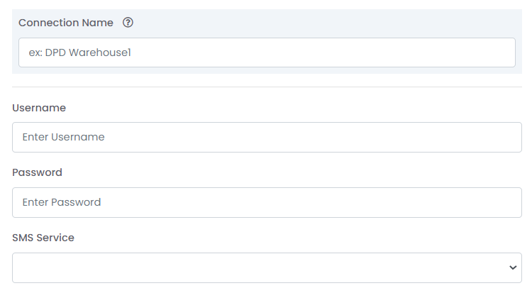Open the question mark tooltip icon
This screenshot has width=532, height=293.
coord(128,23)
